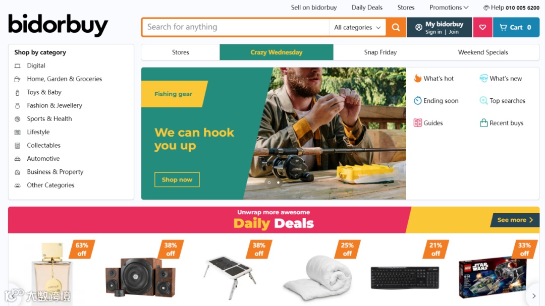This screenshot has width=545, height=306.
Task: Click the What's new badge icon
Action: 483,78
